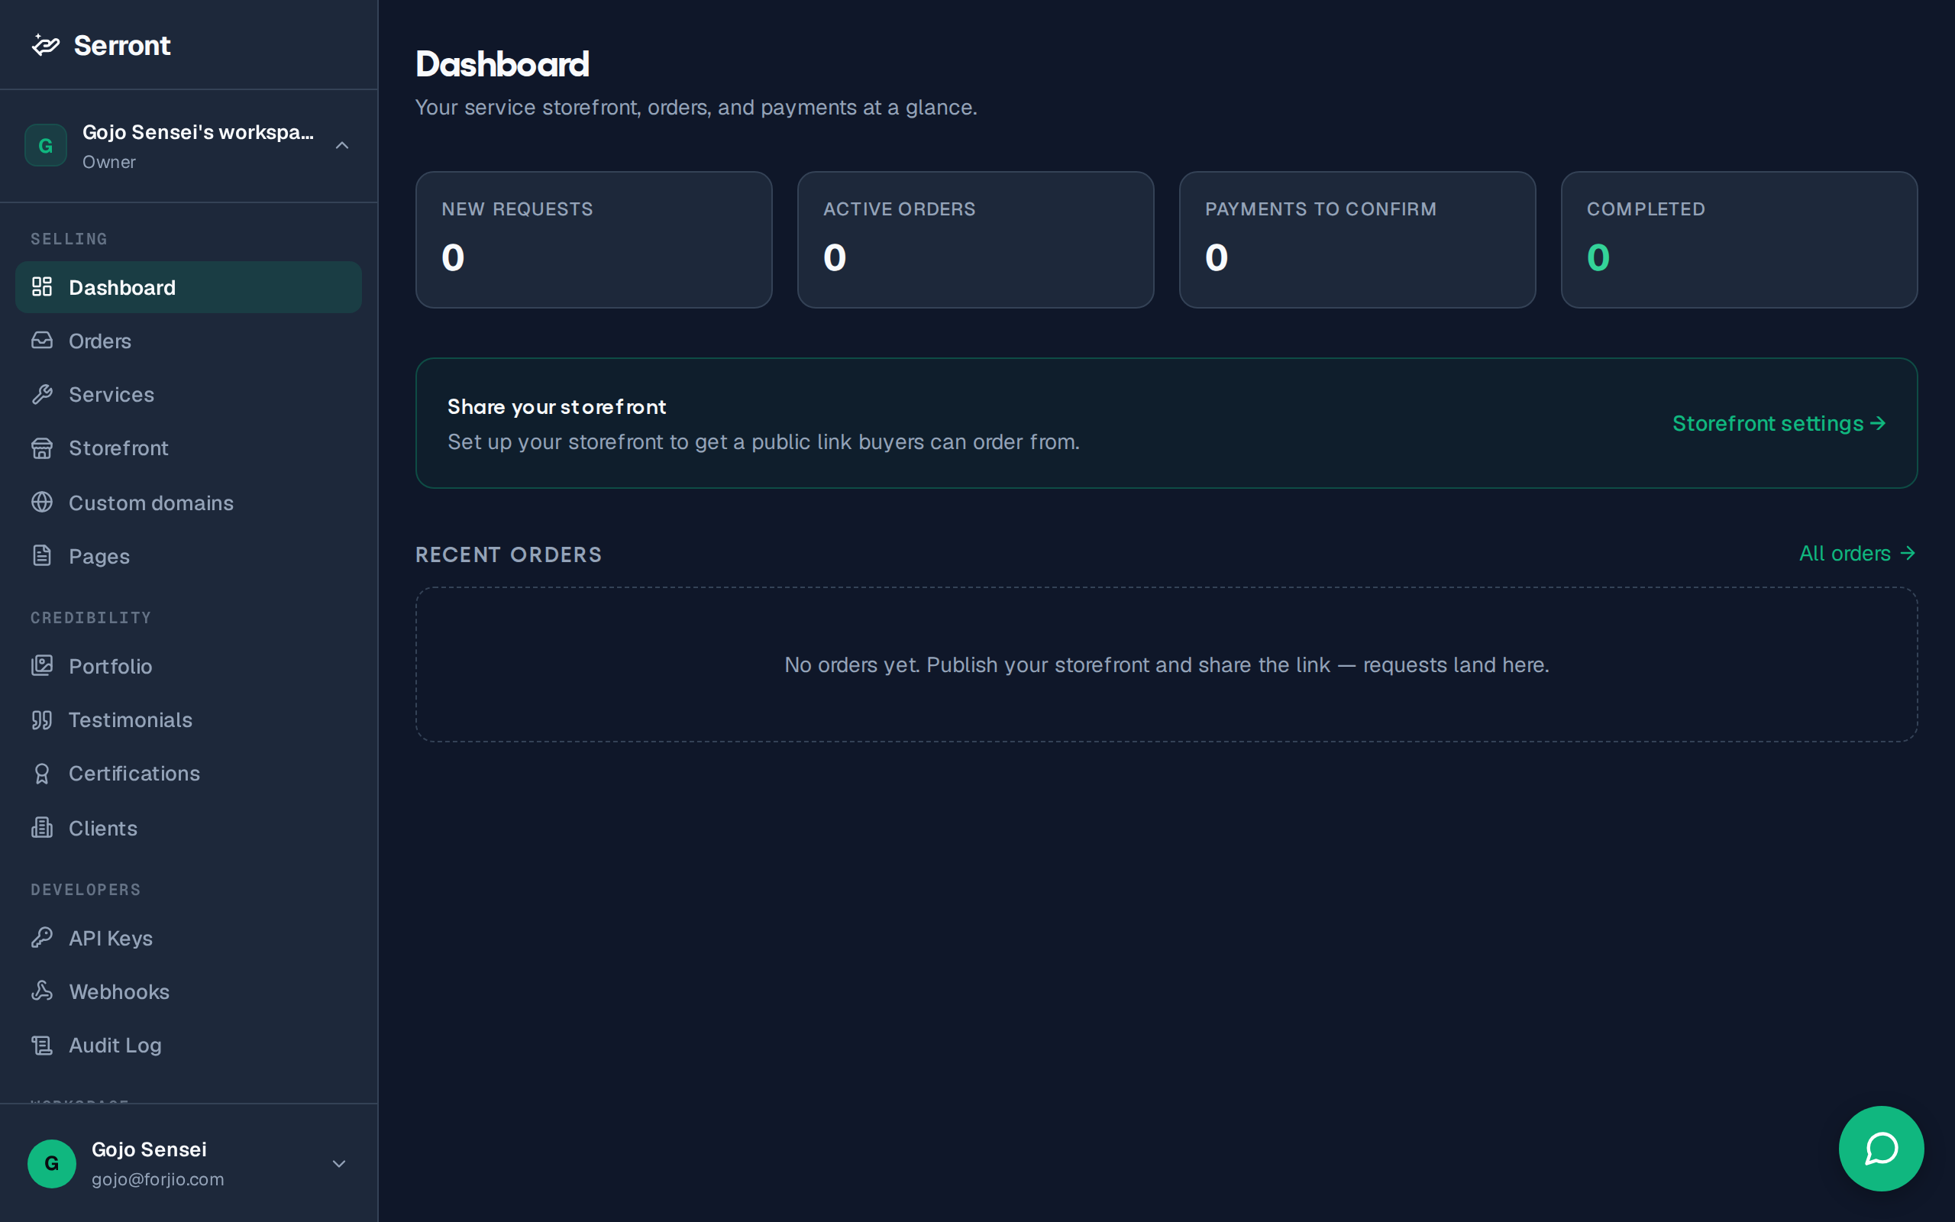1955x1222 pixels.
Task: Select the Orders inbox icon
Action: tap(42, 341)
